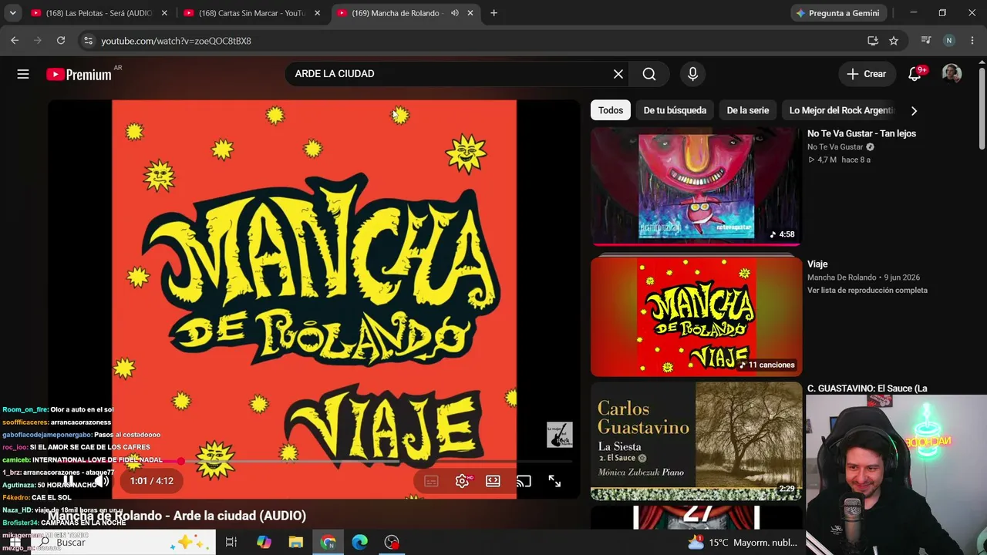Open Chrome's media controls icon
This screenshot has width=987, height=555.
926,41
